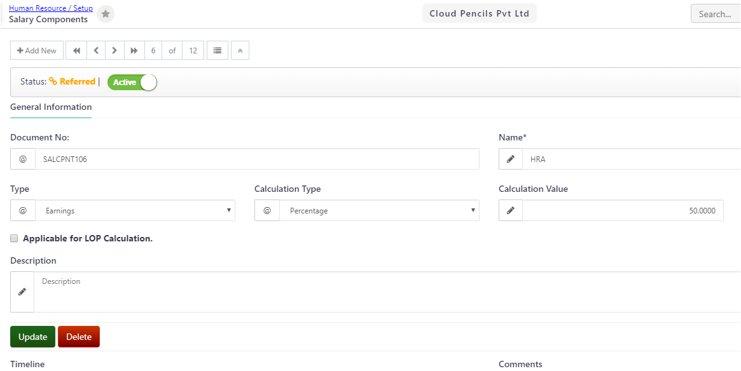Check Applicable for LOP Calculation box
The image size is (741, 371).
(14, 238)
